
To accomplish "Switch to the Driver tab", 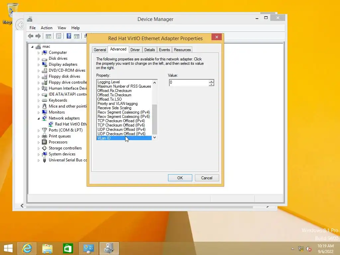I will (135, 50).
